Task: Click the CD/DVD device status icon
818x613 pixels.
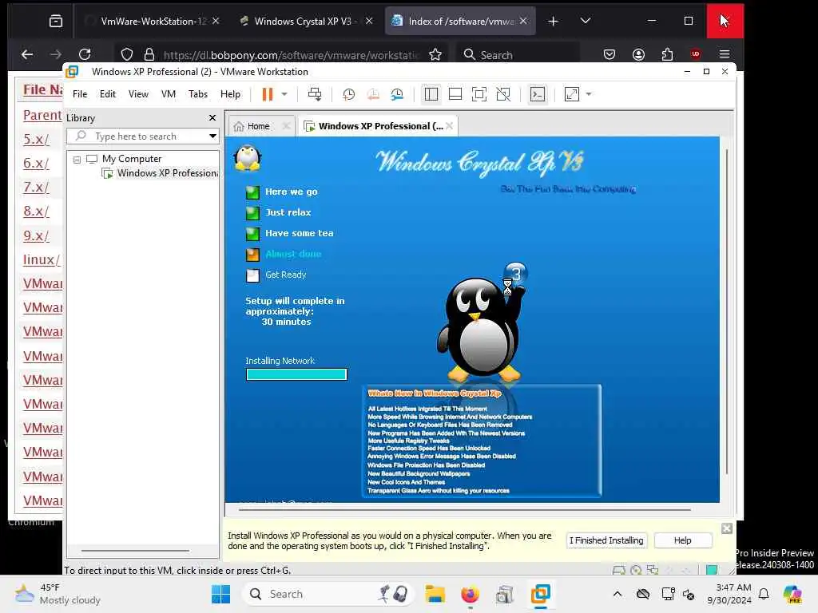Action: pos(636,570)
